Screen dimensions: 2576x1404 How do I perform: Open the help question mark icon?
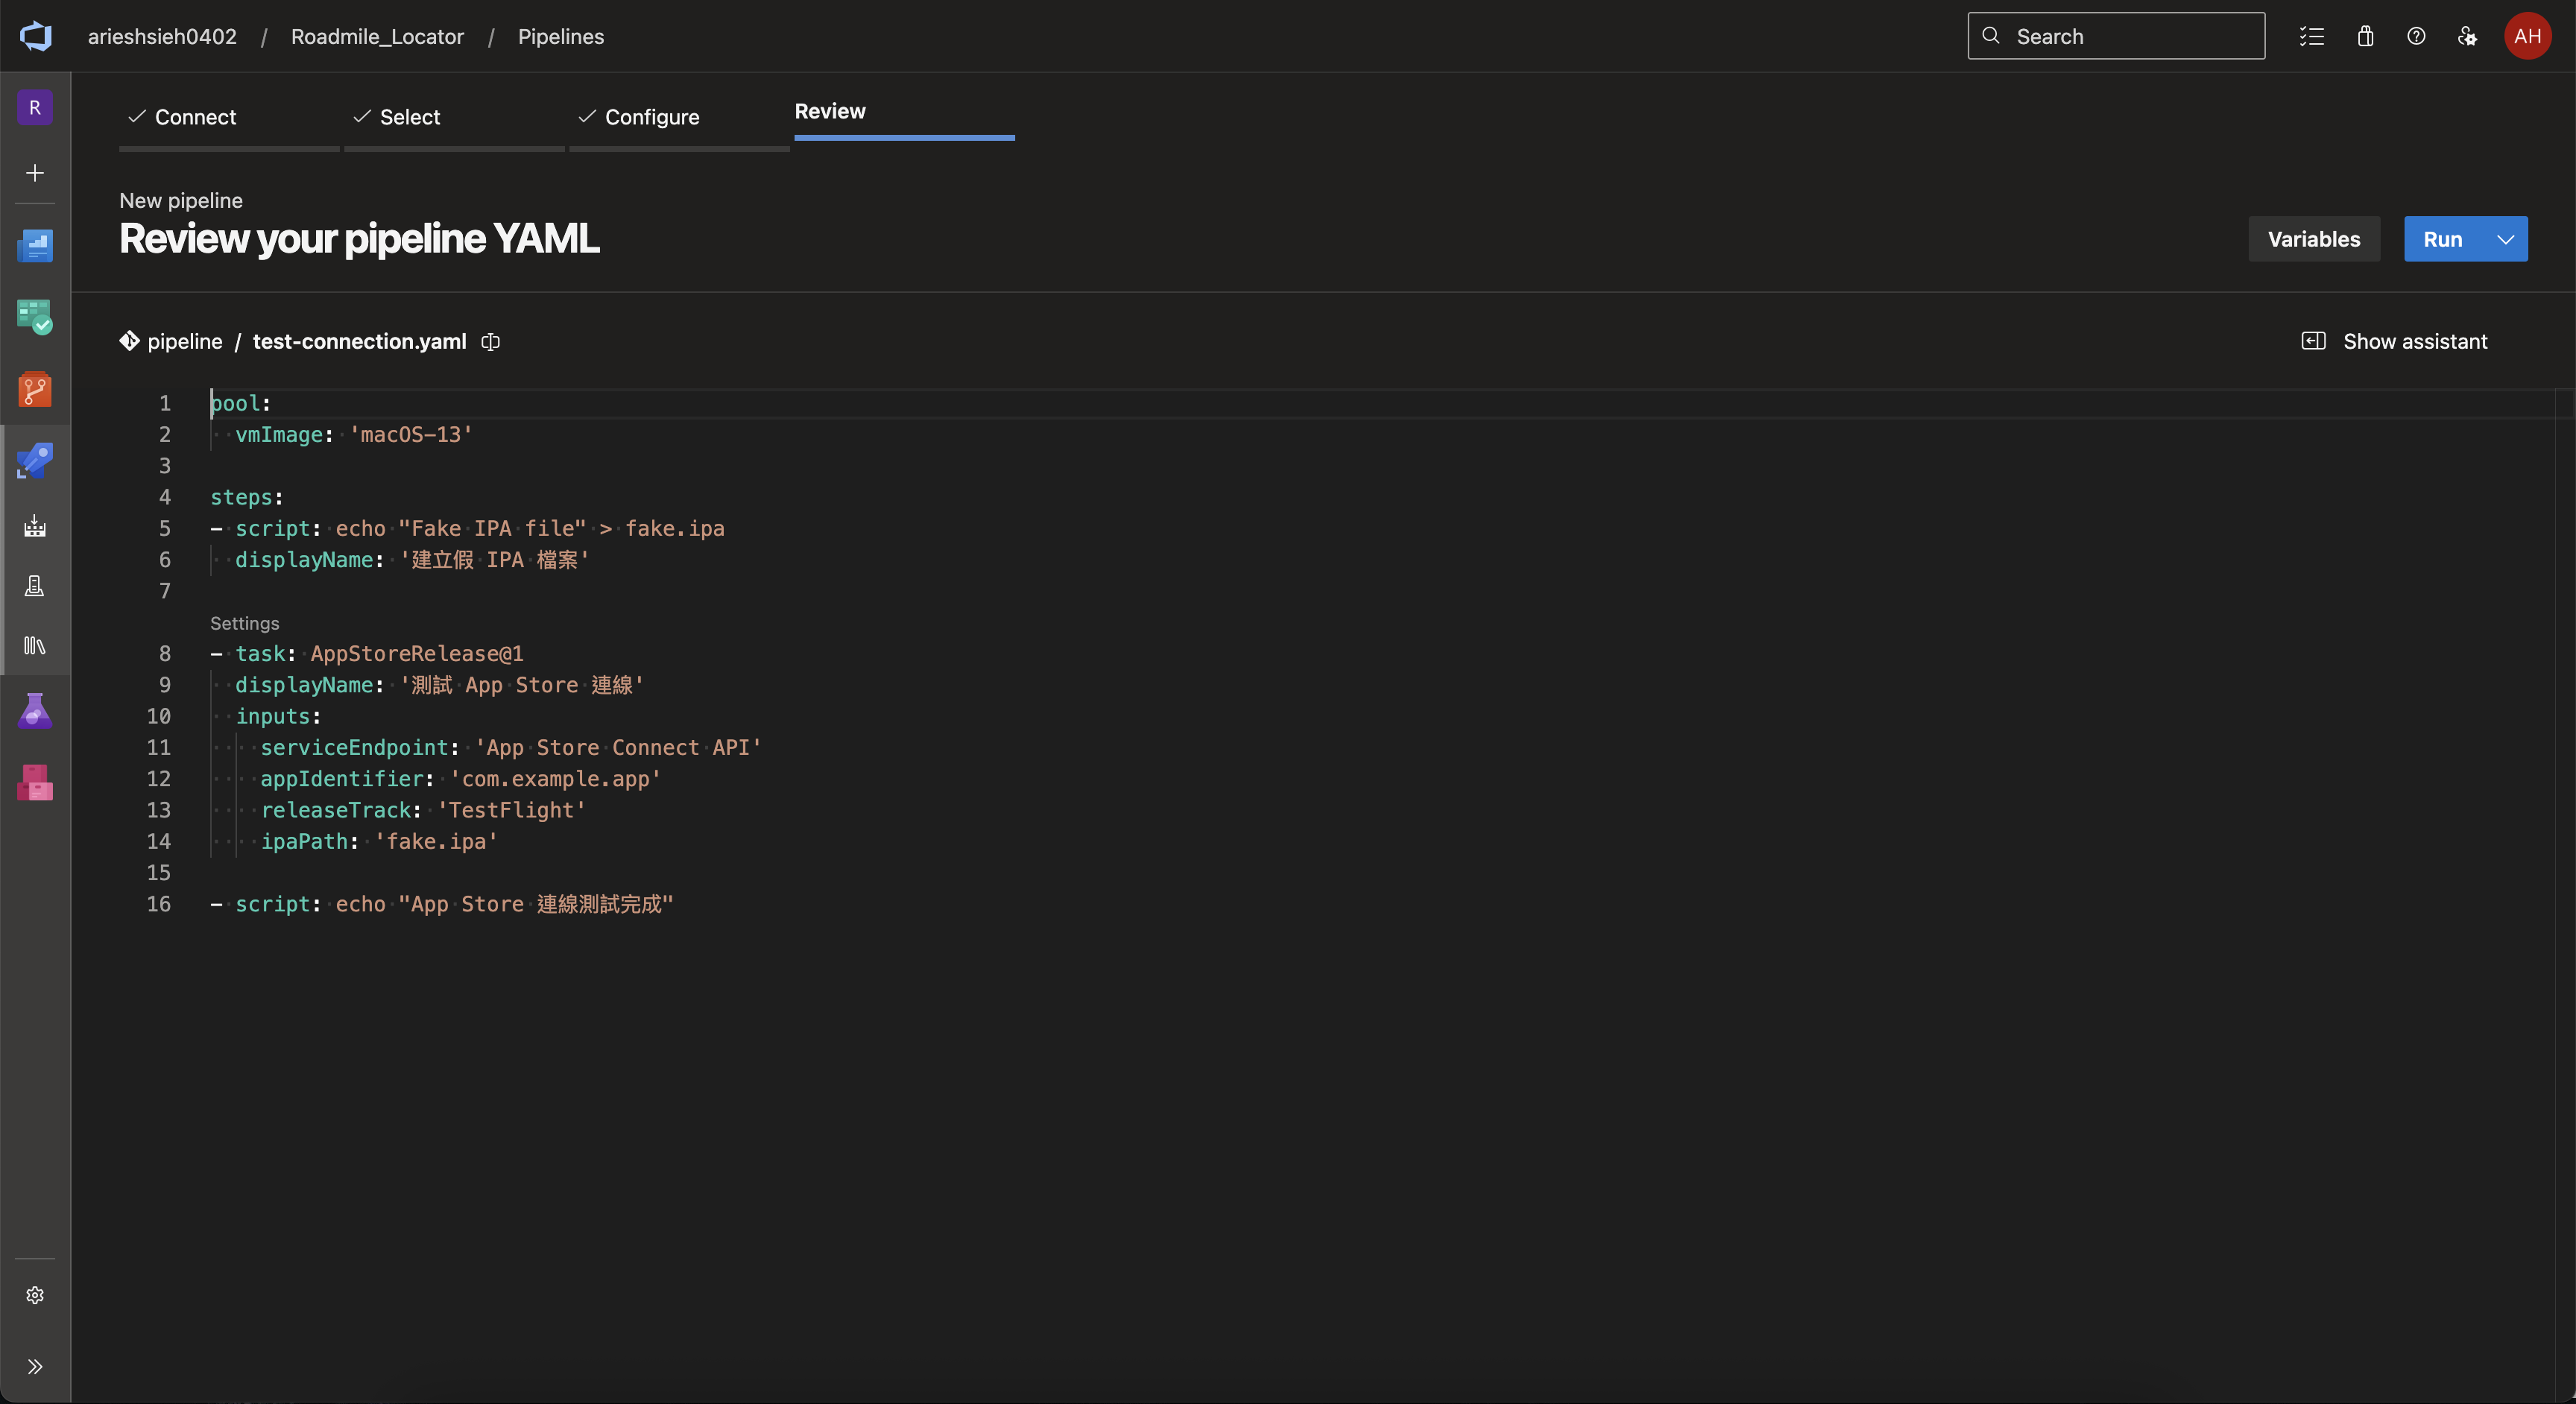(2416, 36)
